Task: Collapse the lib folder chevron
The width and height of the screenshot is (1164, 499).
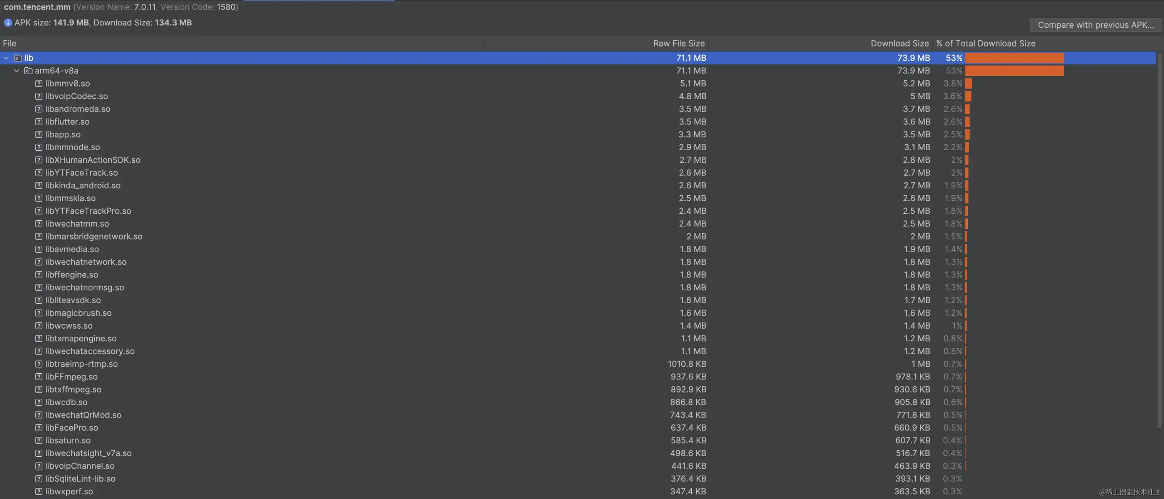Action: point(6,58)
